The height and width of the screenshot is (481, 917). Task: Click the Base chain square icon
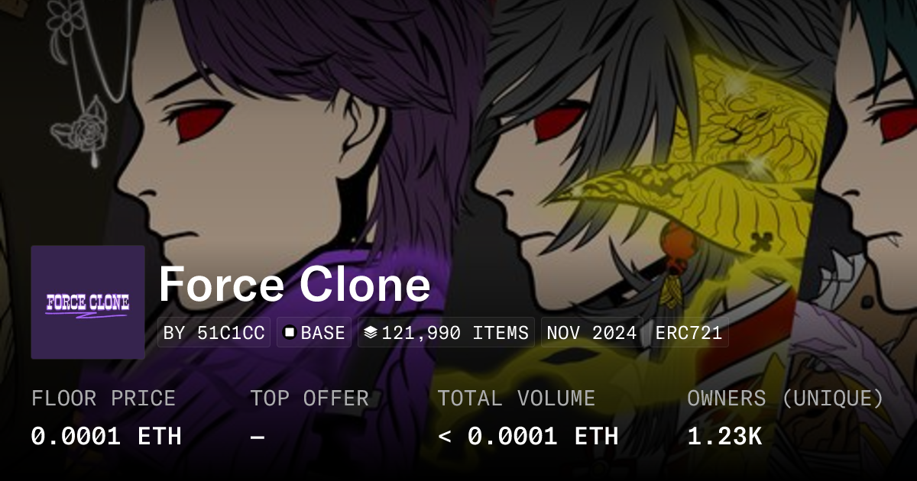(290, 333)
